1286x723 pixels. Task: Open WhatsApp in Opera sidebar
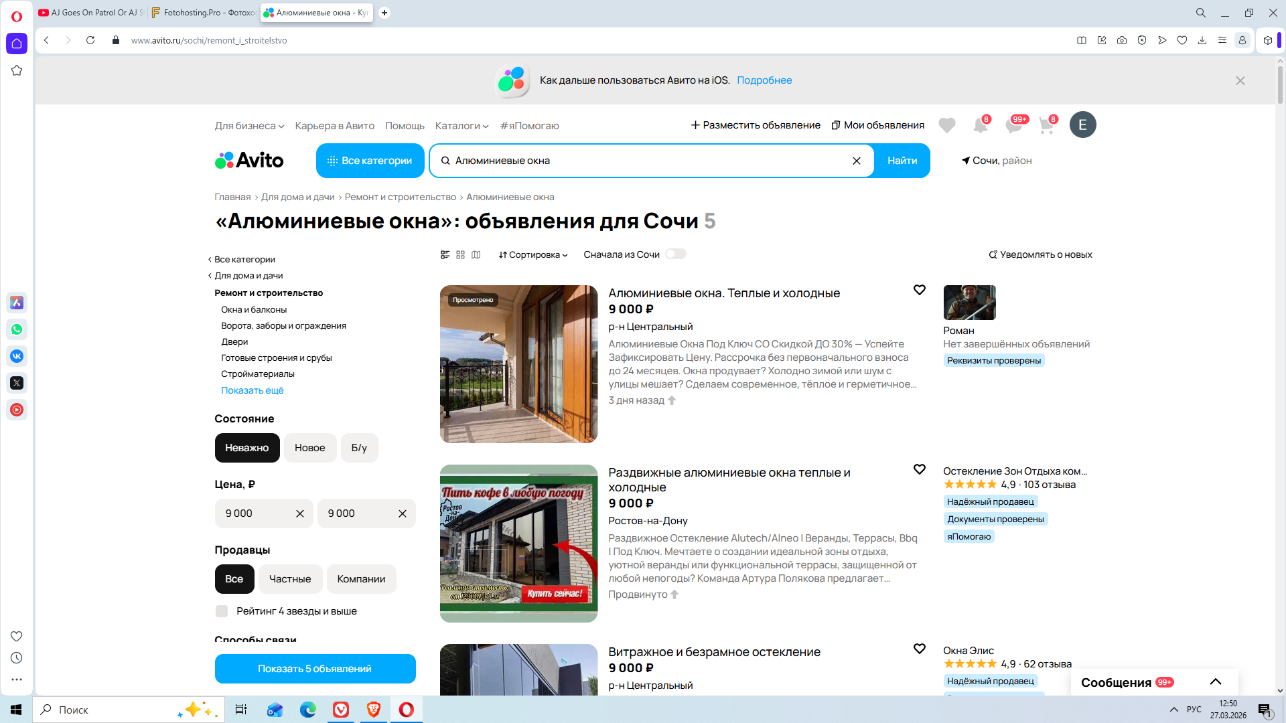pyautogui.click(x=17, y=329)
